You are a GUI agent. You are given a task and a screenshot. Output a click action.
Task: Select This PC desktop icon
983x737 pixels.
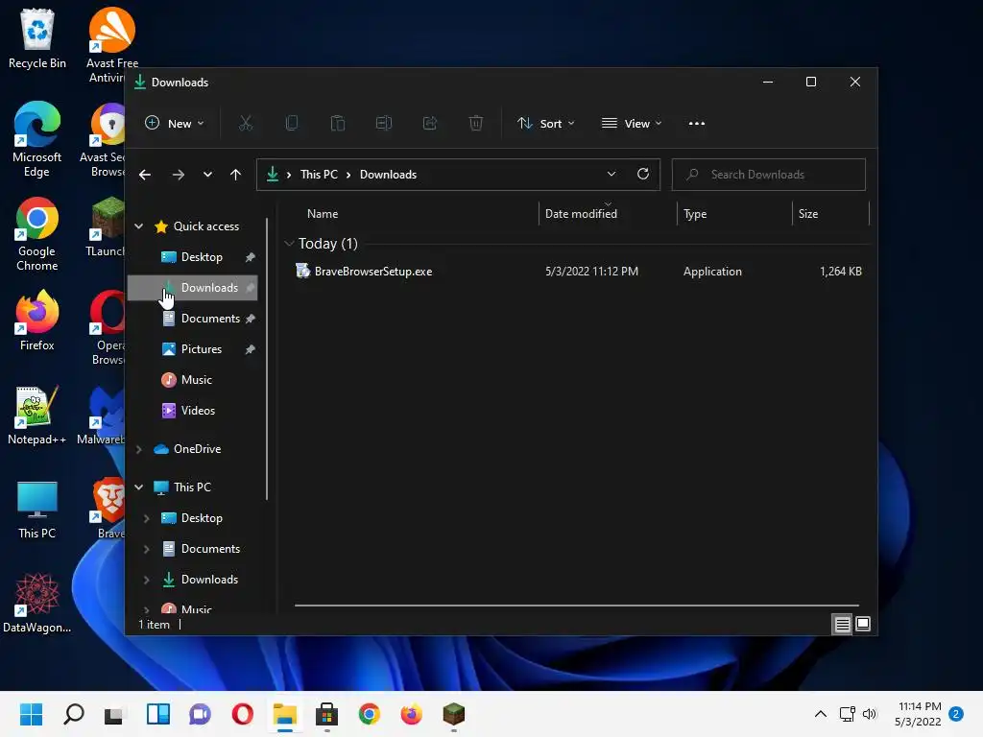coord(37,509)
